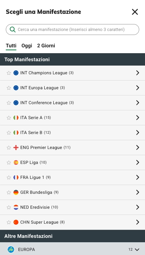Viewport: 145px width, 255px height.
Task: Select the 2 Giorni tab
Action: pyautogui.click(x=46, y=46)
